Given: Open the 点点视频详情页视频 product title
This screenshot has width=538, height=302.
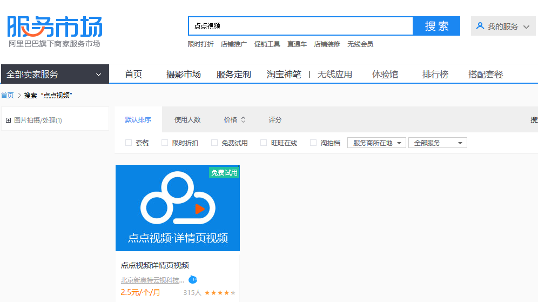Looking at the screenshot, I should tap(154, 265).
